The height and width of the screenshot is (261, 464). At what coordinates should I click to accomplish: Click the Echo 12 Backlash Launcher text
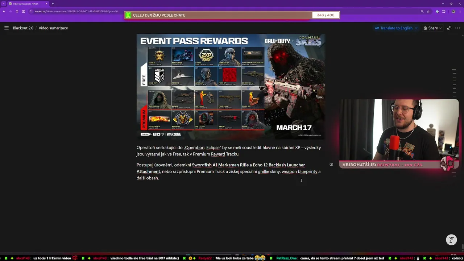coord(279,165)
